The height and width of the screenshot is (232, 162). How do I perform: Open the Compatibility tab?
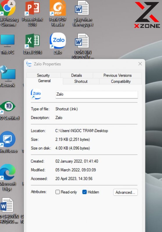pyautogui.click(x=121, y=81)
